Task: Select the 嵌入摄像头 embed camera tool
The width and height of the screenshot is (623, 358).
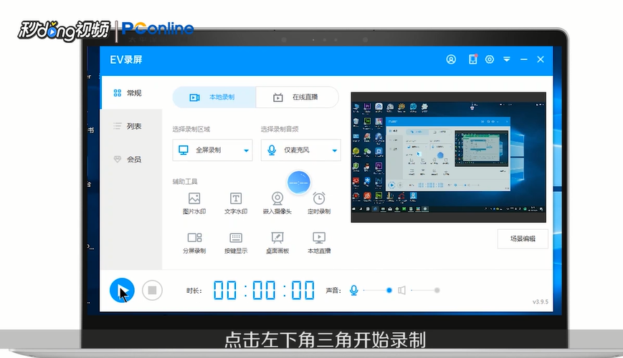Action: pyautogui.click(x=277, y=203)
